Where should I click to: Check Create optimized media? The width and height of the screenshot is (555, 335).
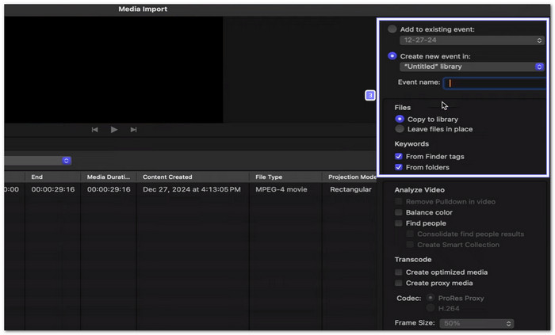[399, 272]
